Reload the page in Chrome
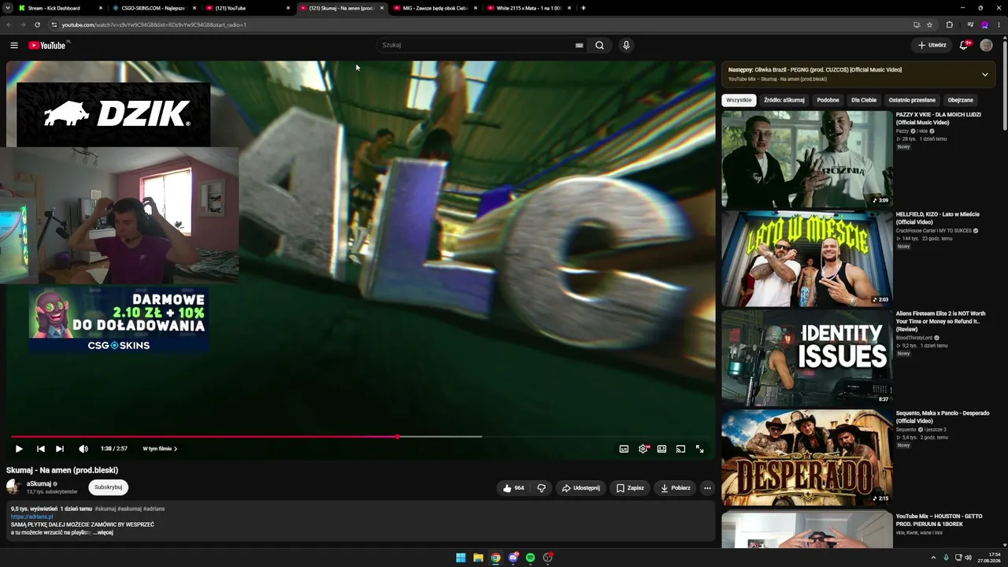The height and width of the screenshot is (567, 1008). click(37, 24)
